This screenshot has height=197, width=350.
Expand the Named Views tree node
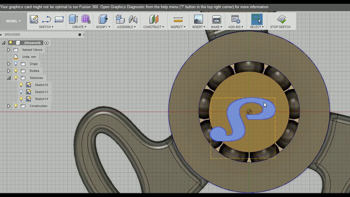point(9,50)
